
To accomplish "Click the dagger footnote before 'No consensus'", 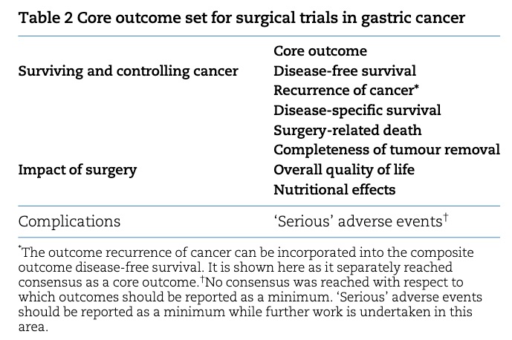I will click(202, 279).
